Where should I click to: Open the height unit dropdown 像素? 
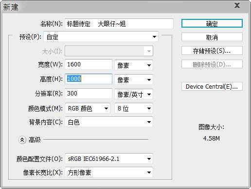[134, 79]
